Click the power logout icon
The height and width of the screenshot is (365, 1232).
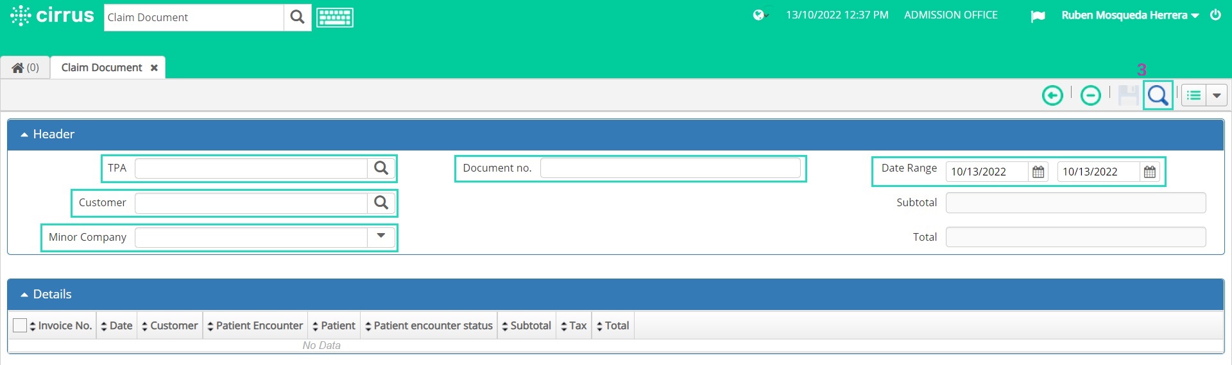(x=1215, y=15)
